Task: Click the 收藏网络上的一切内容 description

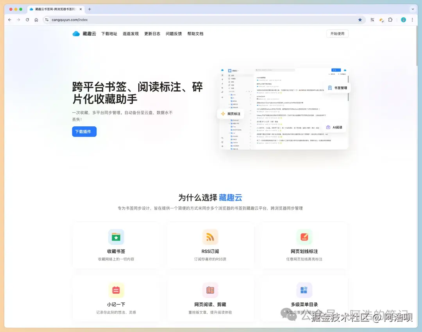Action: pyautogui.click(x=116, y=259)
